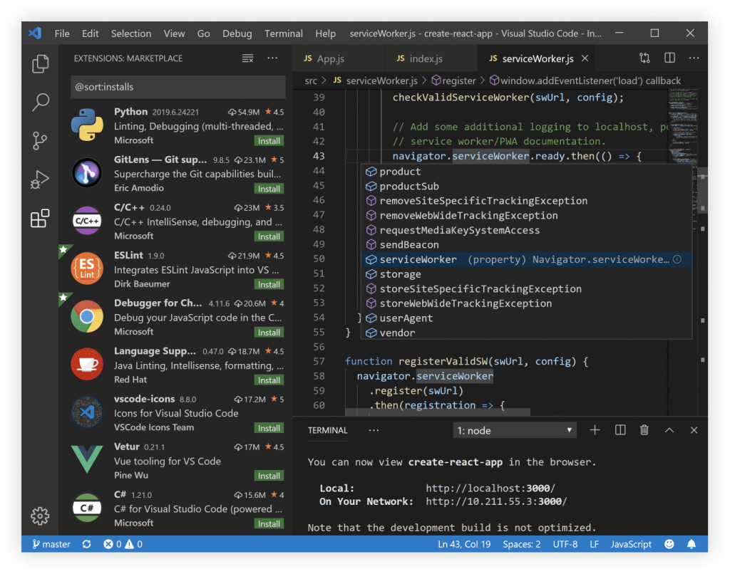This screenshot has height=574, width=730.
Task: Click the @sort:installs search field
Action: click(x=178, y=87)
